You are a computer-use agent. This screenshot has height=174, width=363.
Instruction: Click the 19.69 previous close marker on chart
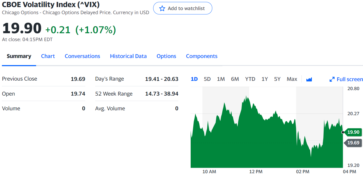(353, 143)
